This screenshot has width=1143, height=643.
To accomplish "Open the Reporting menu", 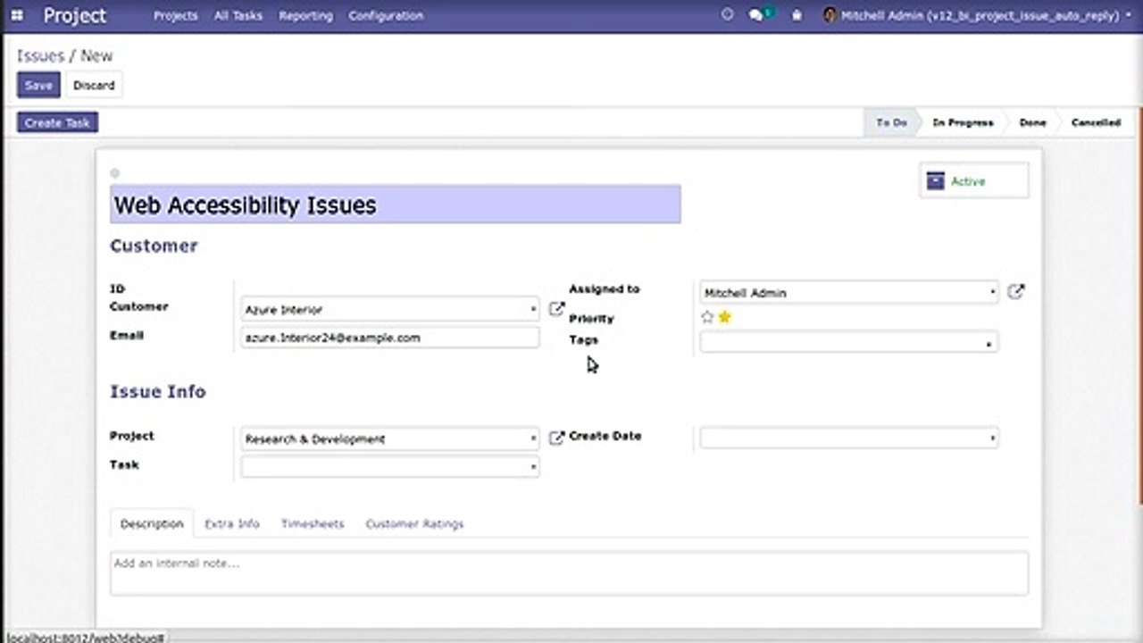I will 305,16.
